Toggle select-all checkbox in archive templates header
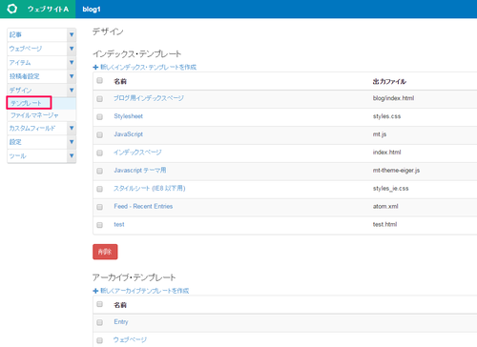Screen dimensions: 477x347 coord(100,304)
